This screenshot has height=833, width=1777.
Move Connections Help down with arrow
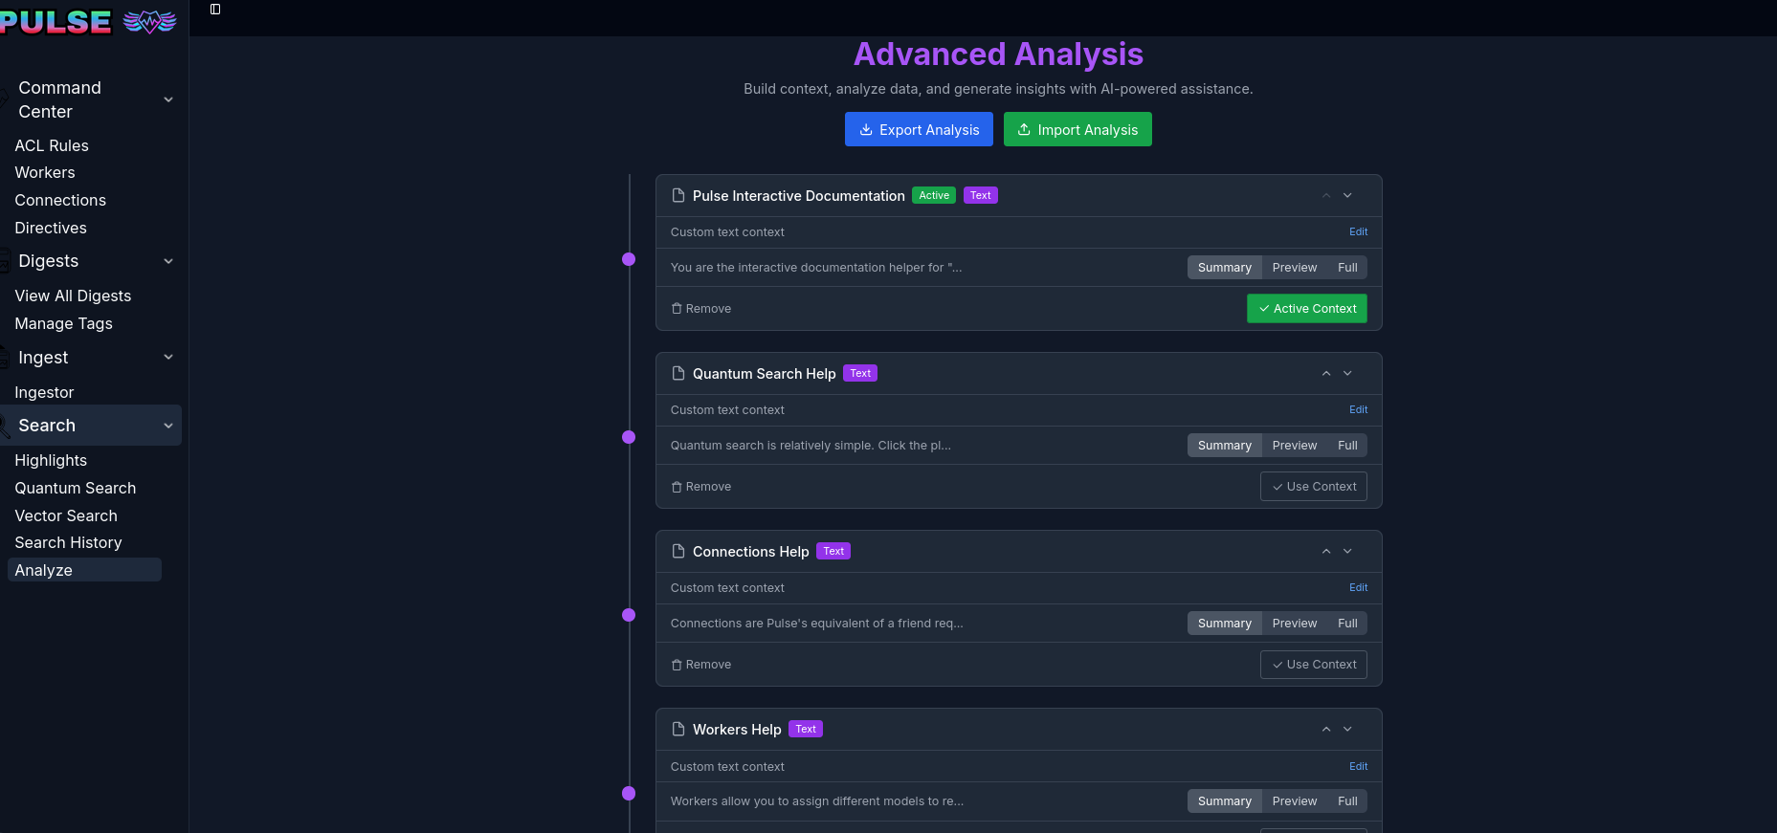pos(1347,552)
